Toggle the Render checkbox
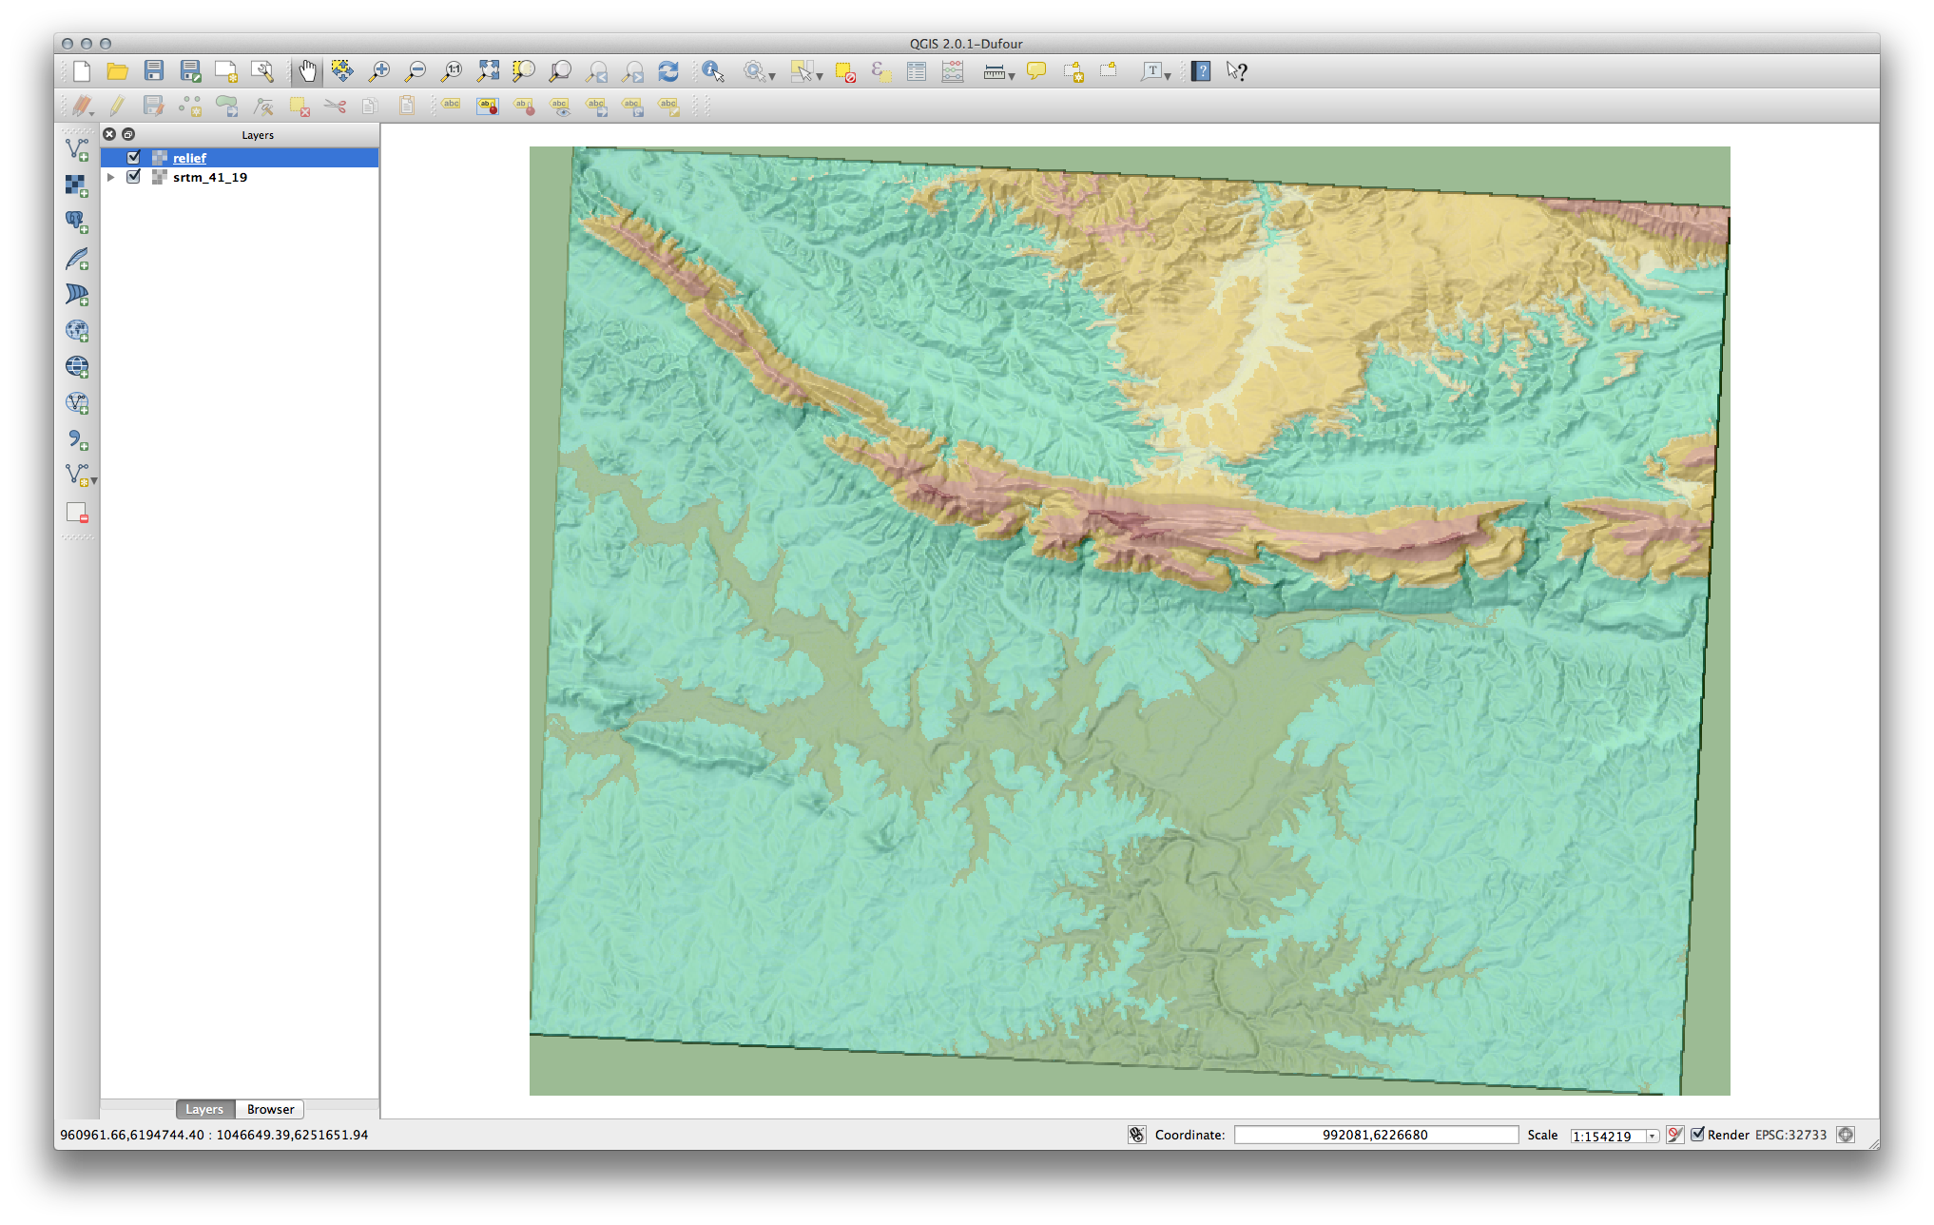 point(1698,1134)
